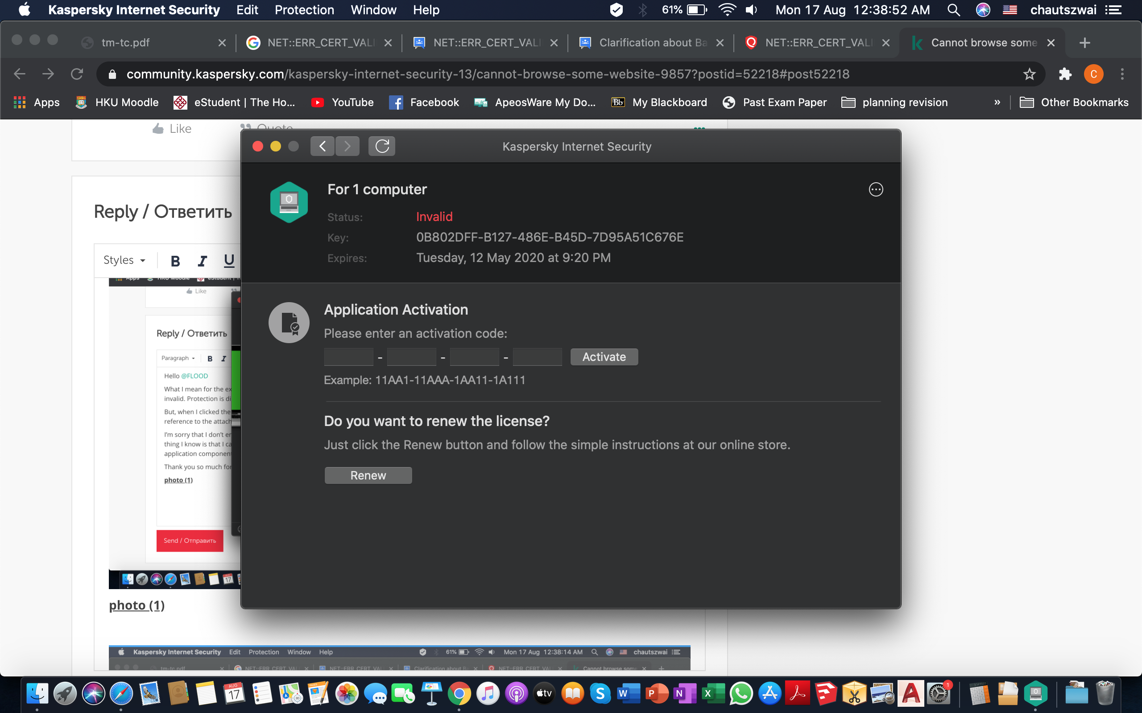The image size is (1142, 713).
Task: Open the Protection menu
Action: pos(304,10)
